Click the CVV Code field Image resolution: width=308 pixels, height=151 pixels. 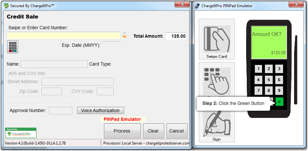[x=105, y=91]
